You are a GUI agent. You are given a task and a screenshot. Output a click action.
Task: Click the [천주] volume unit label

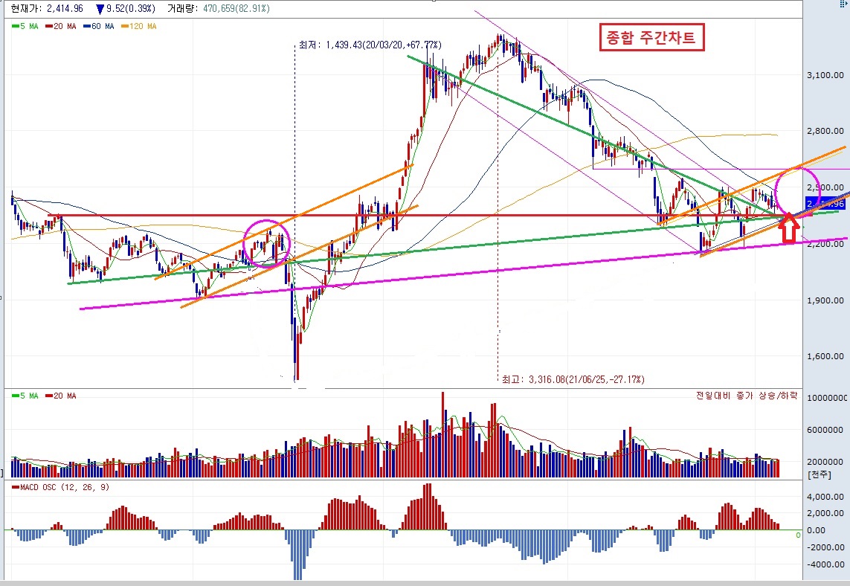(x=819, y=474)
